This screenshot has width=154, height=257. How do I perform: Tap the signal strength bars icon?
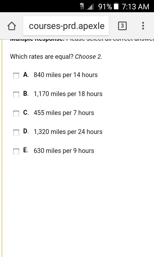click(x=90, y=7)
